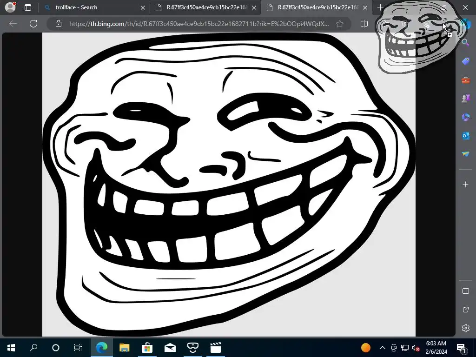This screenshot has width=476, height=357.
Task: Open Outlook in the sidebar
Action: click(x=465, y=136)
